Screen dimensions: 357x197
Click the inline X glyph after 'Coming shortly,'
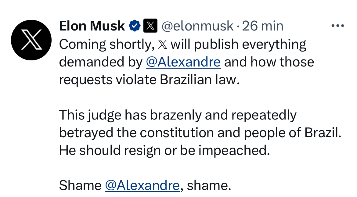click(163, 44)
